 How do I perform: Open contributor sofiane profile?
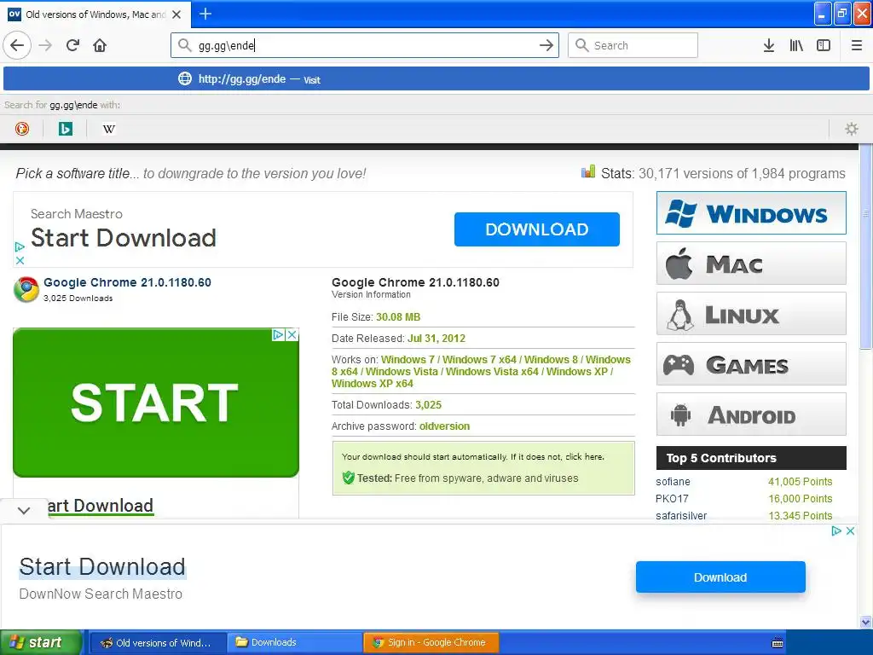point(673,482)
